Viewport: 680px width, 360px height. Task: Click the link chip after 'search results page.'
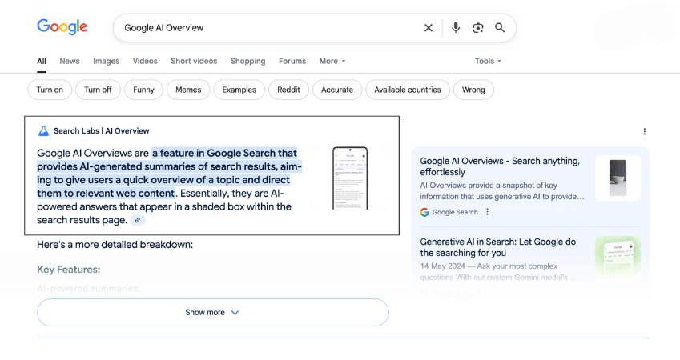[x=138, y=220]
